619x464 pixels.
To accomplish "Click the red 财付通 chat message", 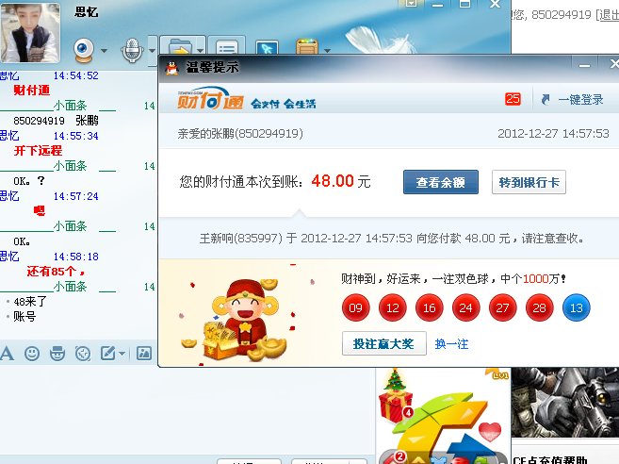I will 32,91.
